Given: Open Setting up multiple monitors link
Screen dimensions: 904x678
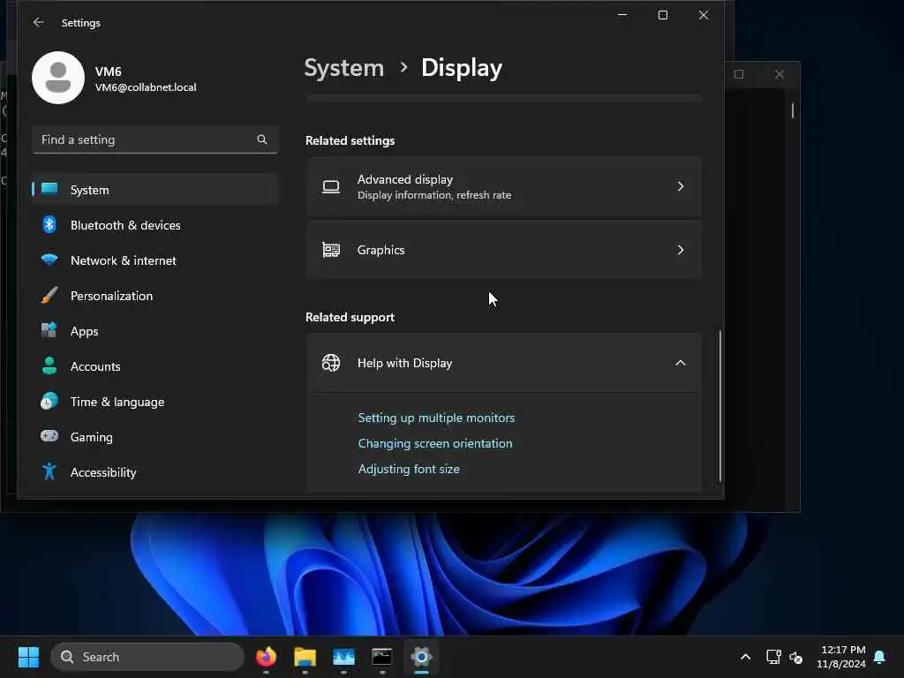Looking at the screenshot, I should pyautogui.click(x=436, y=418).
